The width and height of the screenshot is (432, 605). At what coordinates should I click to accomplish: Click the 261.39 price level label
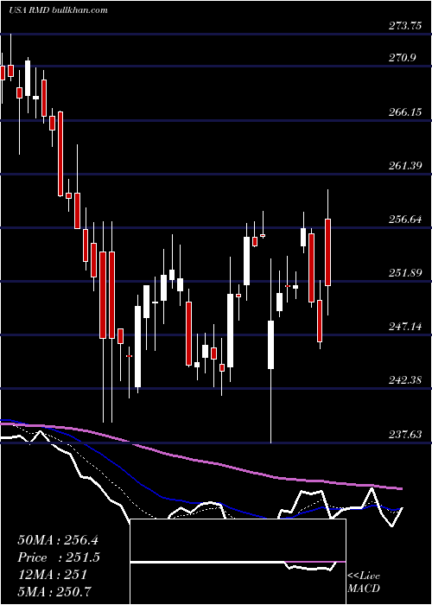[x=405, y=166]
